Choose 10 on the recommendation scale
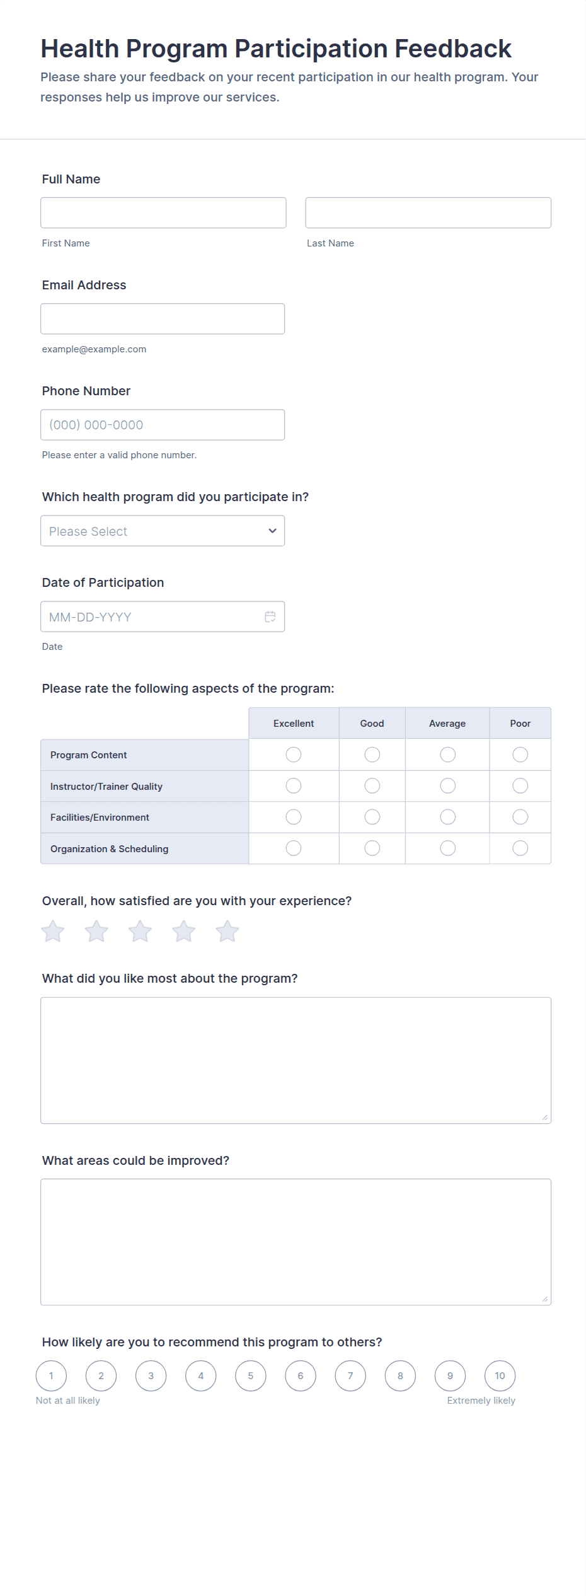This screenshot has height=1596, width=586. pyautogui.click(x=500, y=1375)
